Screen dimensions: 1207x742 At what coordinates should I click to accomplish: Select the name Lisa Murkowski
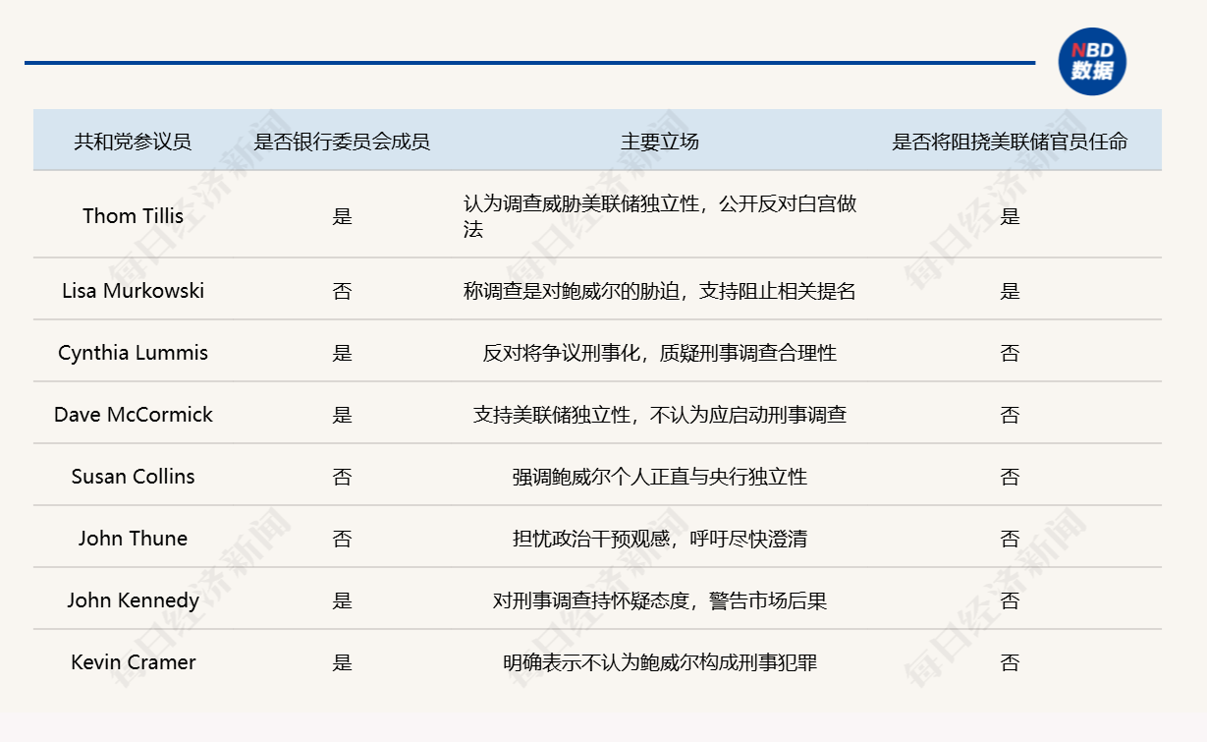coord(133,290)
